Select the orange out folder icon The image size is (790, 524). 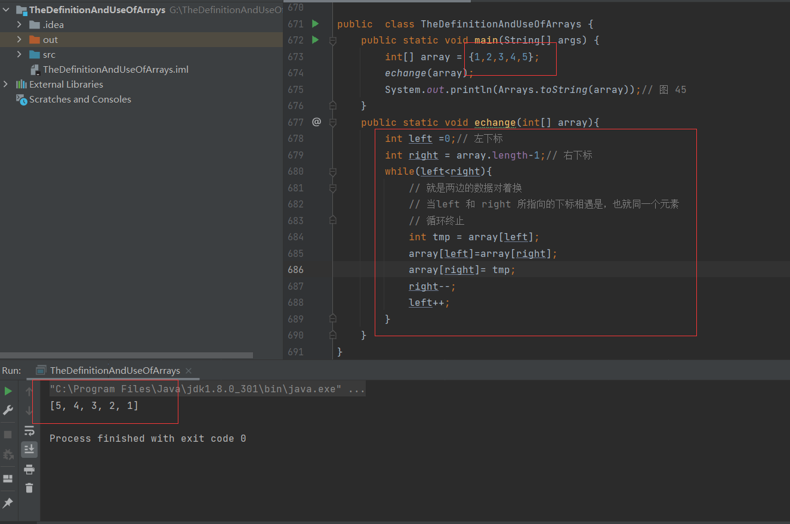35,39
